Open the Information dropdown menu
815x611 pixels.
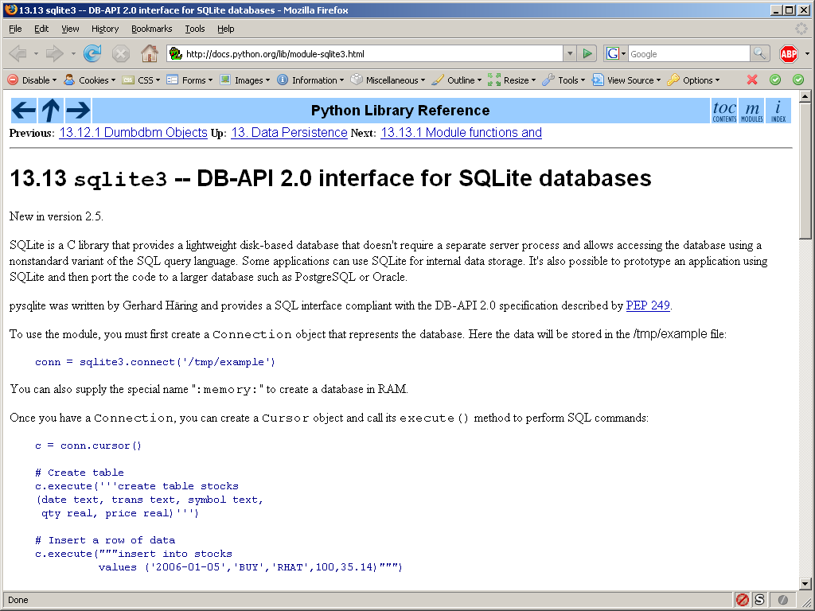click(x=310, y=80)
